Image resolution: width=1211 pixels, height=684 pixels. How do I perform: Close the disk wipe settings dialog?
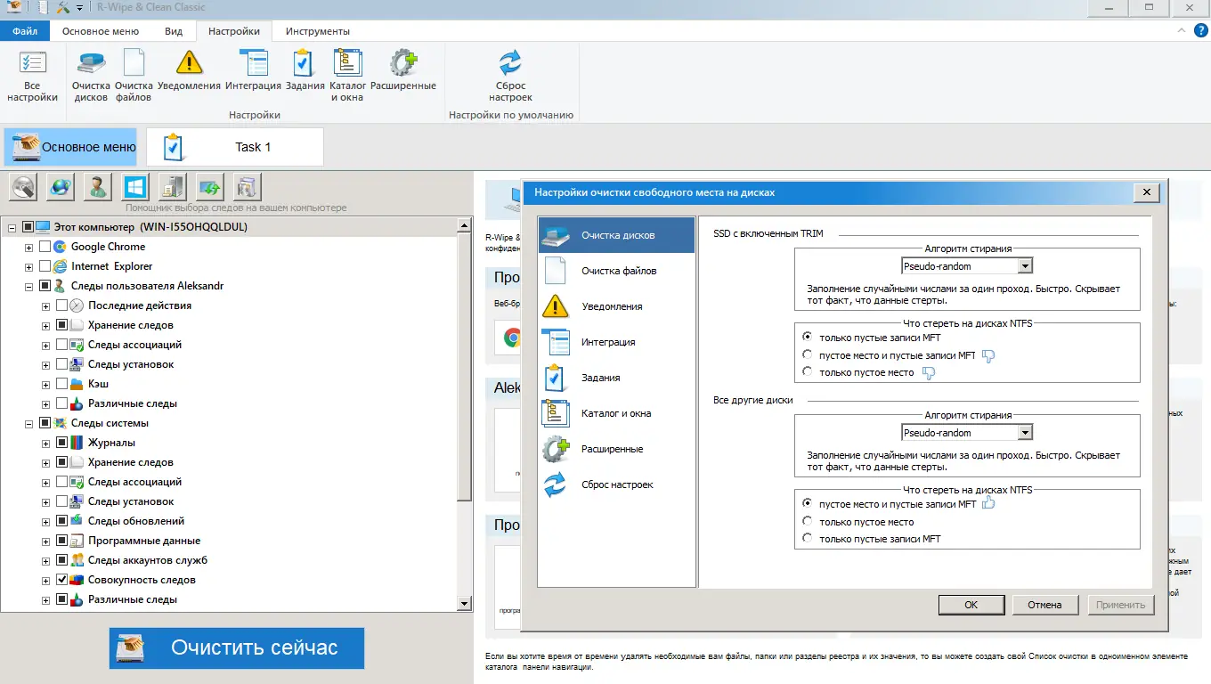click(x=1147, y=192)
